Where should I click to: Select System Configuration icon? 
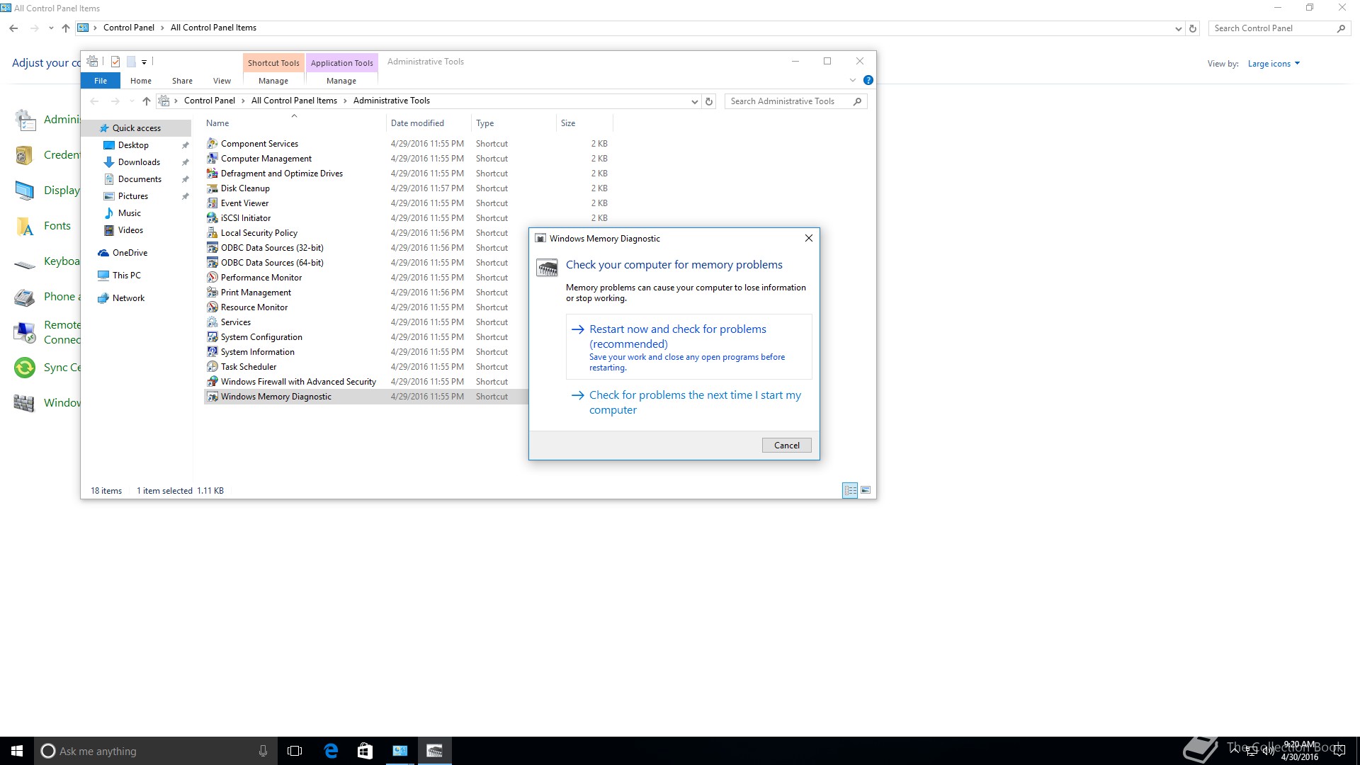coord(212,337)
